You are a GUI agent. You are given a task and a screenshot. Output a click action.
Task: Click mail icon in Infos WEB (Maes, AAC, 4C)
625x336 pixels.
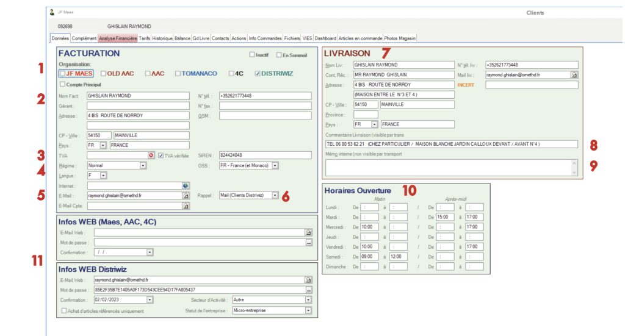[308, 232]
